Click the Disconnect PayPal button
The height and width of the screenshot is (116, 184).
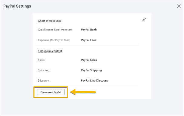coord(51,92)
